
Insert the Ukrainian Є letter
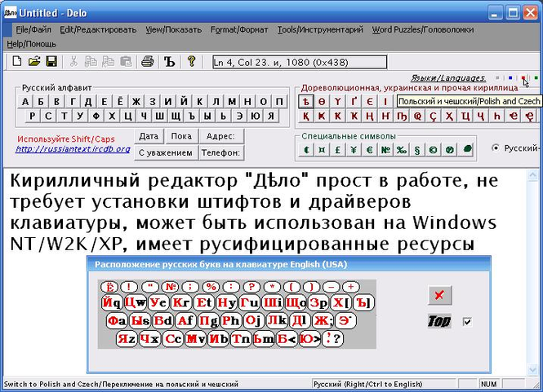point(370,101)
